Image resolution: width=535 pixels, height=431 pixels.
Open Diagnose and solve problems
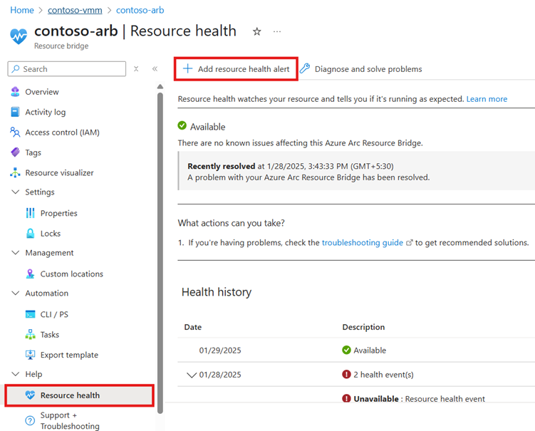point(368,69)
